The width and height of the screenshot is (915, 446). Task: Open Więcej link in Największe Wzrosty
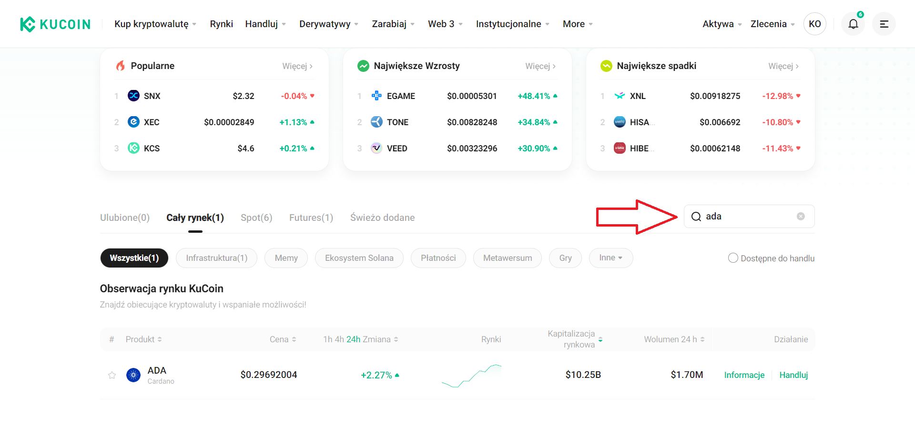pos(540,66)
